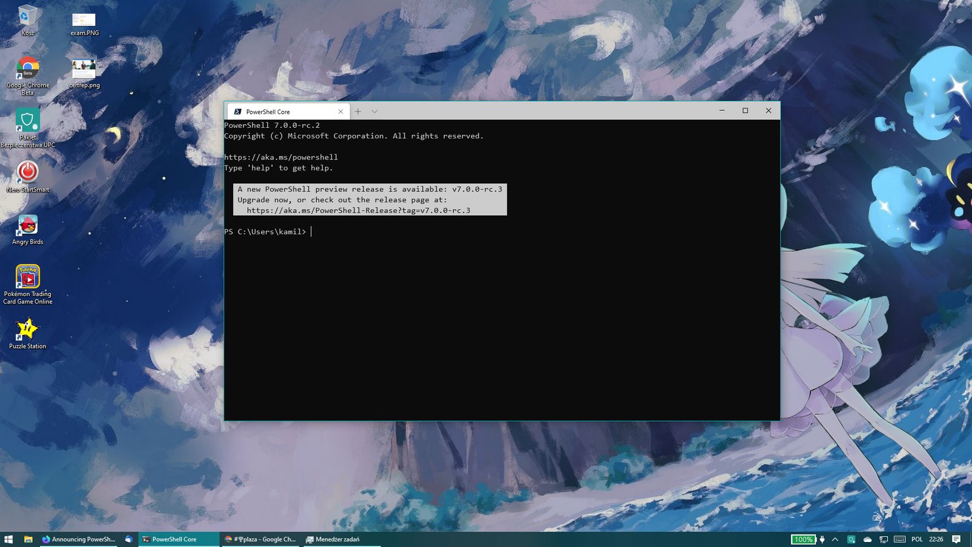This screenshot has width=972, height=547.
Task: Open the Windows Start menu
Action: [8, 539]
